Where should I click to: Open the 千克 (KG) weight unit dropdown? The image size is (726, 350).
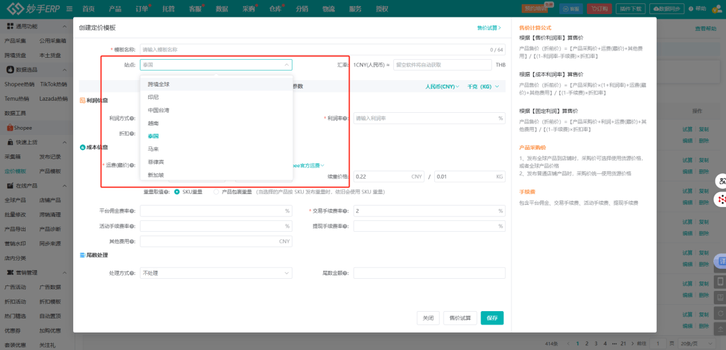click(484, 87)
